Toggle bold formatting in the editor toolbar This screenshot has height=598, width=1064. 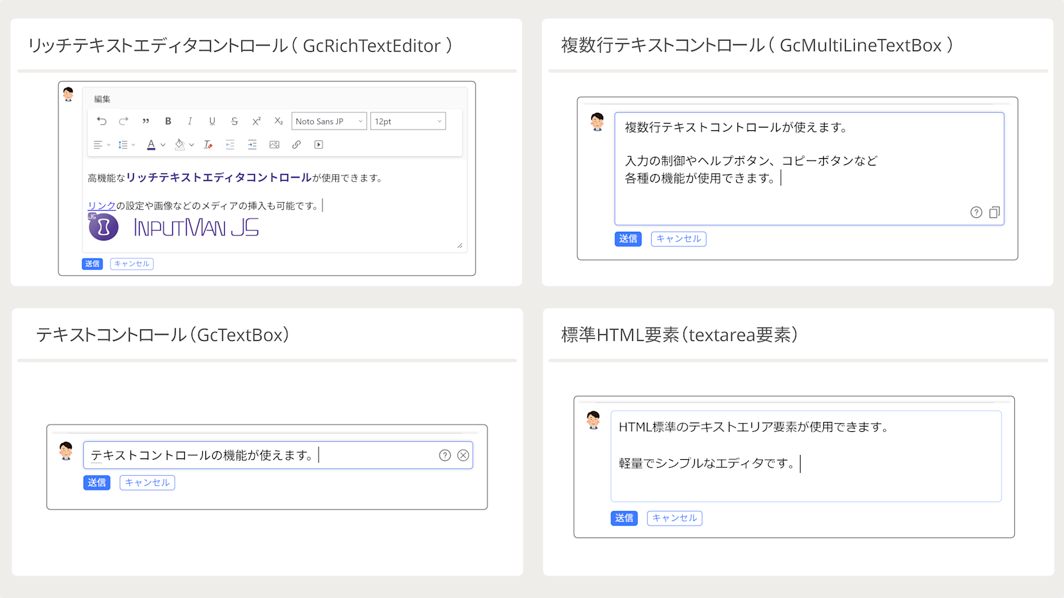coord(168,121)
